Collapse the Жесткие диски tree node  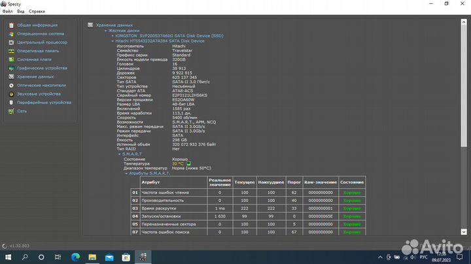(105, 31)
